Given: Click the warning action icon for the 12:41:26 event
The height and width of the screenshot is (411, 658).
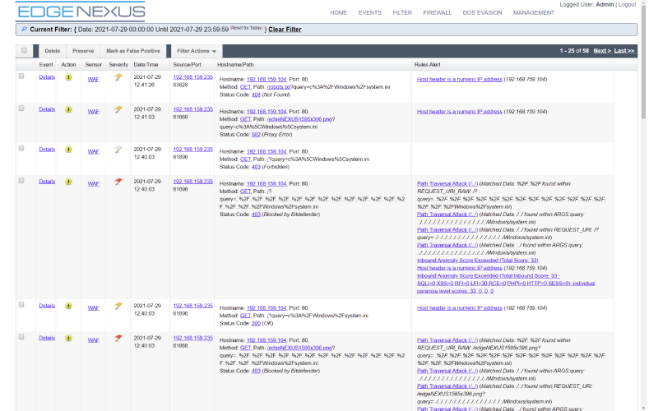Looking at the screenshot, I should pyautogui.click(x=68, y=77).
